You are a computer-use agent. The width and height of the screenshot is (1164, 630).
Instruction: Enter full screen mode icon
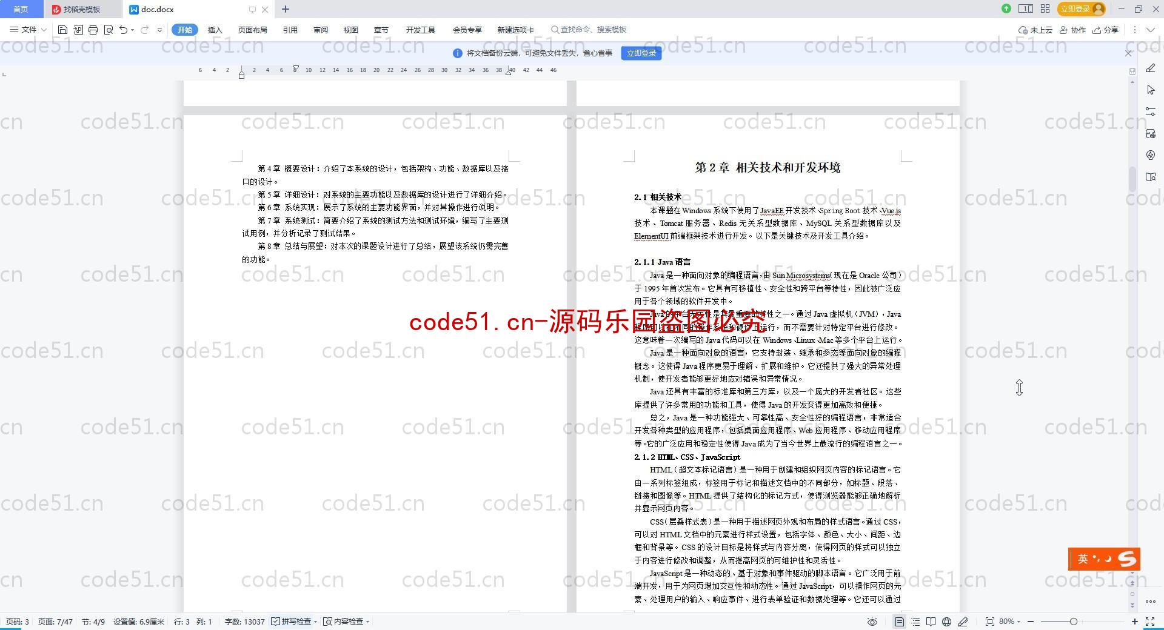click(1150, 622)
